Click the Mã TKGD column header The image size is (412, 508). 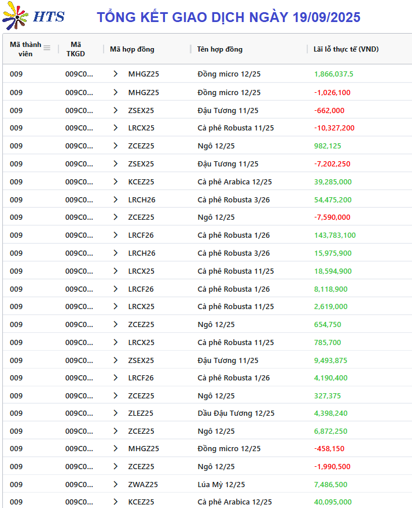pyautogui.click(x=76, y=49)
